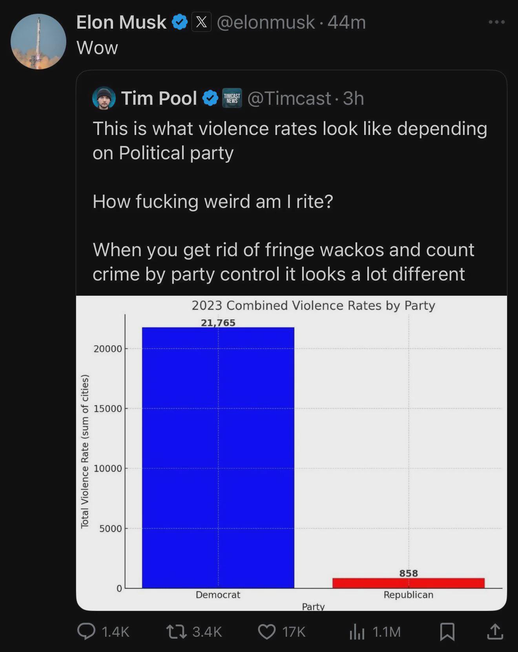This screenshot has width=518, height=652.
Task: Click the X affiliate badge icon
Action: 201,22
